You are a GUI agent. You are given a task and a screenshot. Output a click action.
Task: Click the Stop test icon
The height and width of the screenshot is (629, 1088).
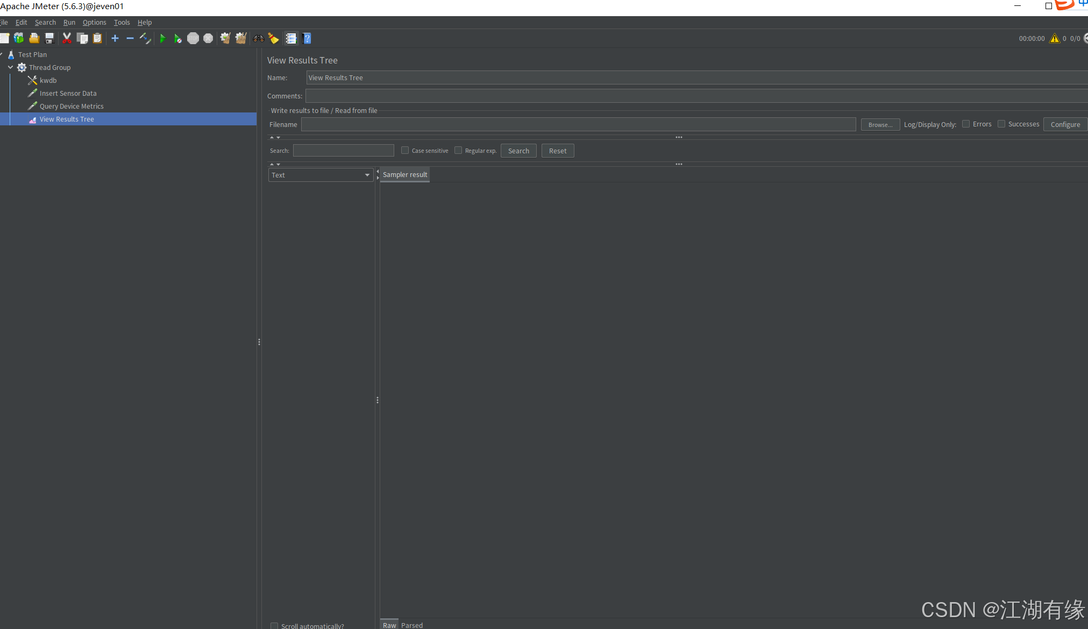tap(193, 38)
